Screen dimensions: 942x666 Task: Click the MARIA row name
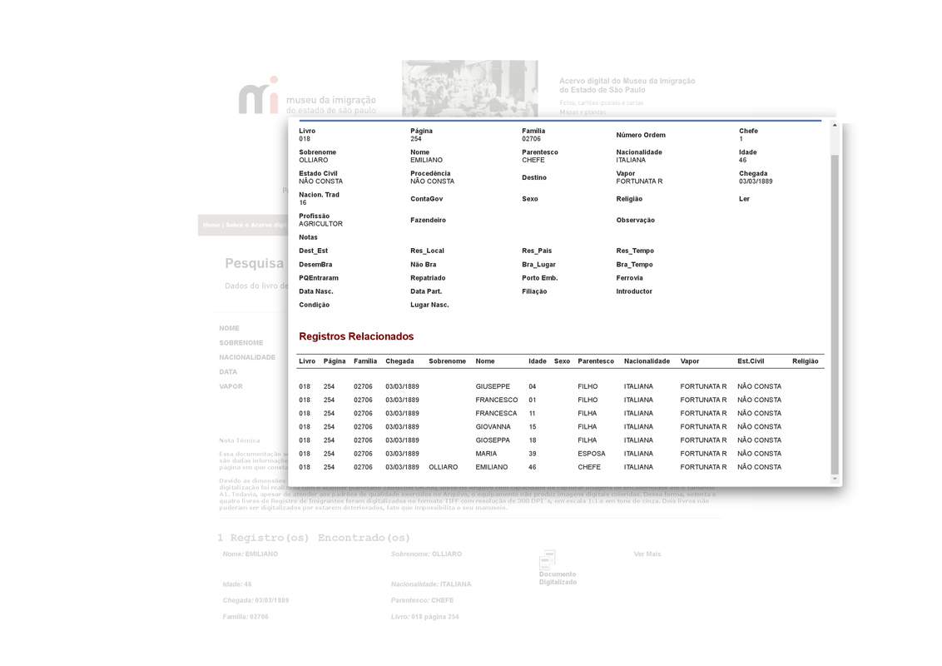[x=486, y=454]
